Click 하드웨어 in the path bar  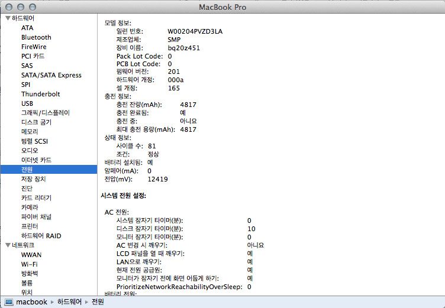point(70,301)
